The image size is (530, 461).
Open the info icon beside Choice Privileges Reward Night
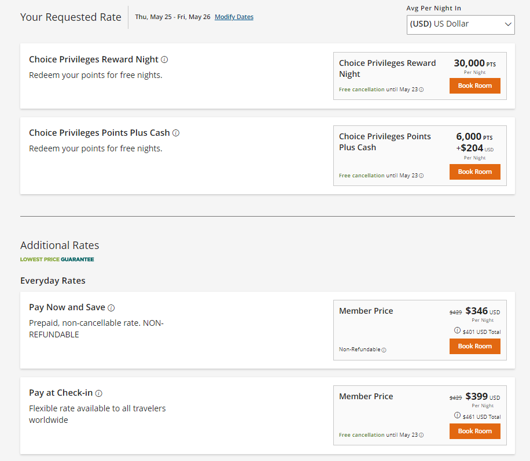[165, 59]
